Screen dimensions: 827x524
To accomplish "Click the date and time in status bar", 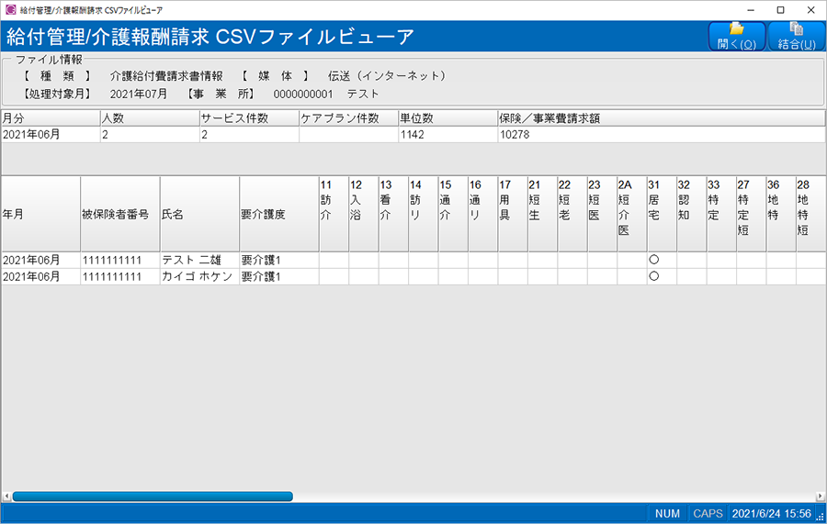I will [771, 514].
